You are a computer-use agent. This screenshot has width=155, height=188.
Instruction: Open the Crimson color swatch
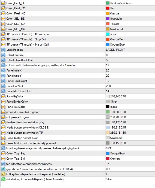108,159
